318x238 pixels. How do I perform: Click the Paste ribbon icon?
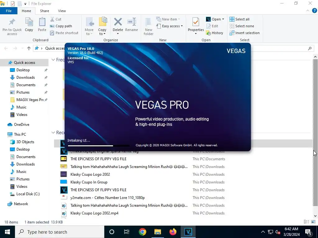(42, 22)
